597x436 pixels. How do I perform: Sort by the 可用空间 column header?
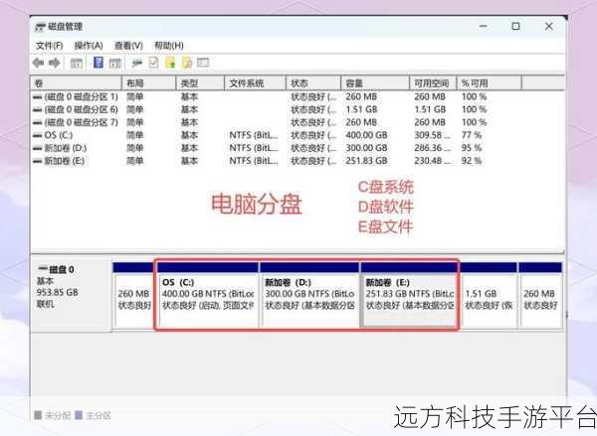(433, 83)
